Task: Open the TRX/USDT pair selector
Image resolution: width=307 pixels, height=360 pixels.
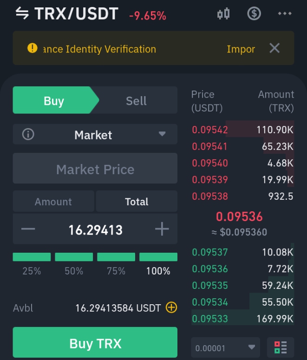Action: 76,13
